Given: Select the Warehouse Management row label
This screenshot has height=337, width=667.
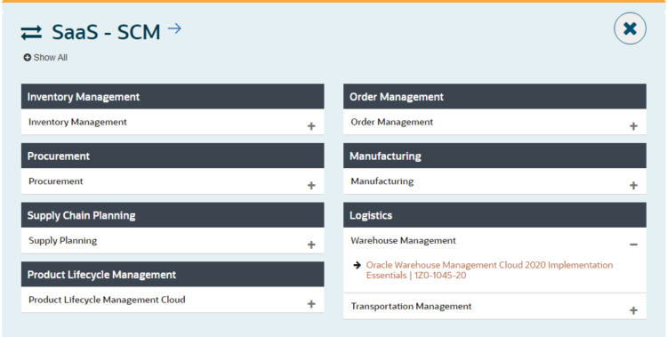Looking at the screenshot, I should pyautogui.click(x=403, y=240).
